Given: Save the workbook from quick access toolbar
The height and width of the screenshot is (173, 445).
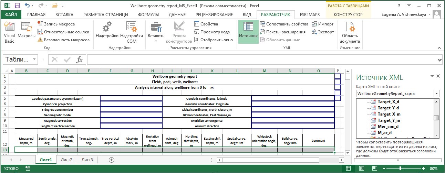Looking at the screenshot, I should [17, 6].
